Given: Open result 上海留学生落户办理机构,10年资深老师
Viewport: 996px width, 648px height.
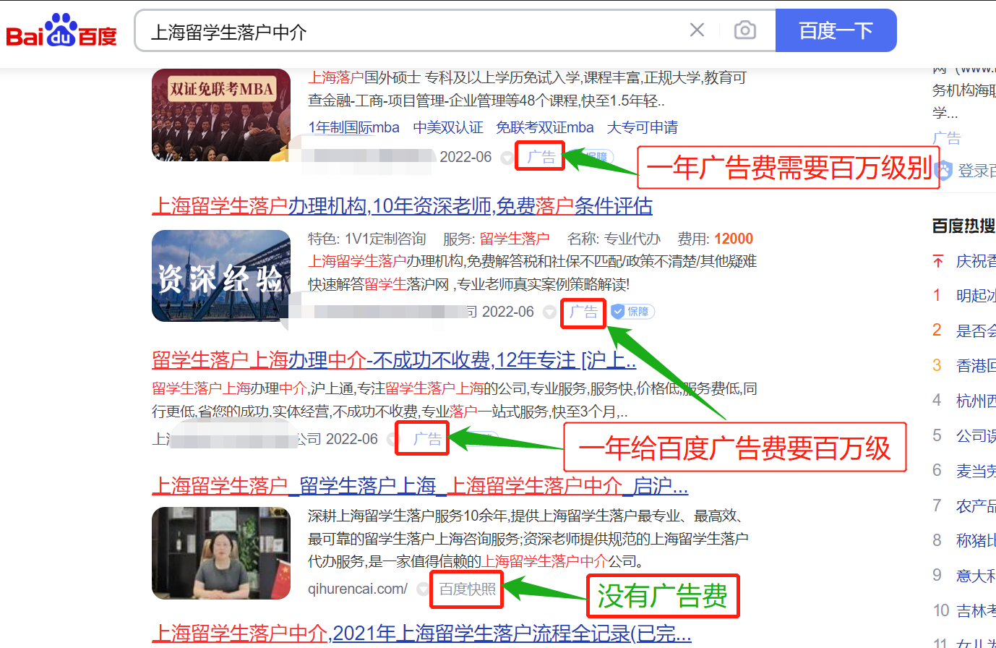Looking at the screenshot, I should pyautogui.click(x=402, y=206).
